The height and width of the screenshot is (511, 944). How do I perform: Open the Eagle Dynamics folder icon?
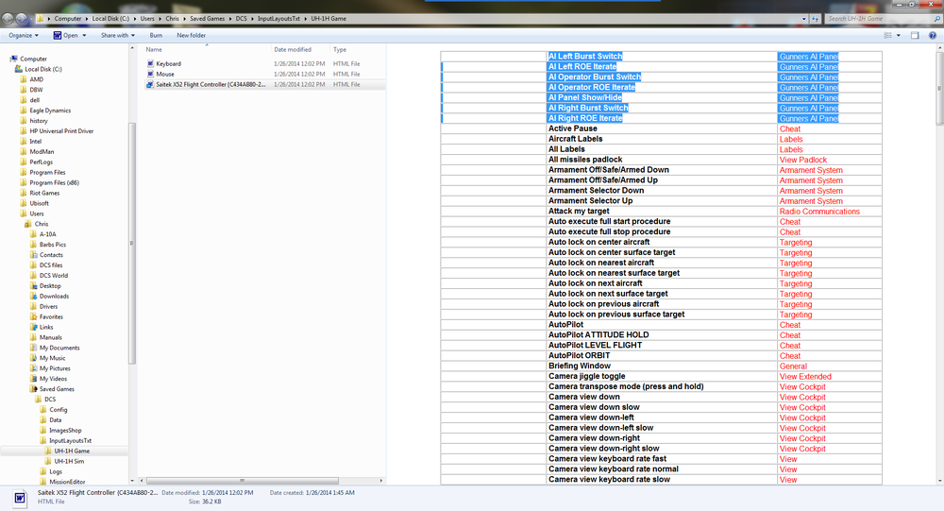(x=24, y=111)
